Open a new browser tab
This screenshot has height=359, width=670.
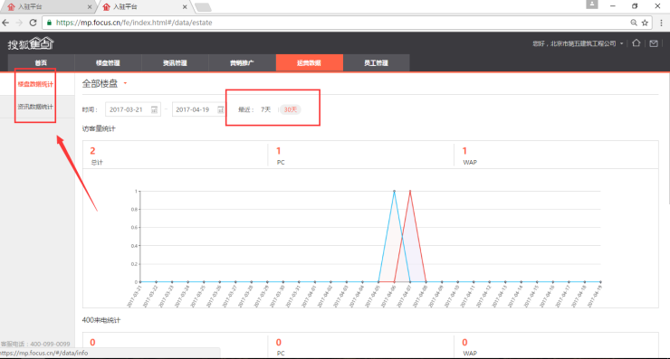[203, 7]
